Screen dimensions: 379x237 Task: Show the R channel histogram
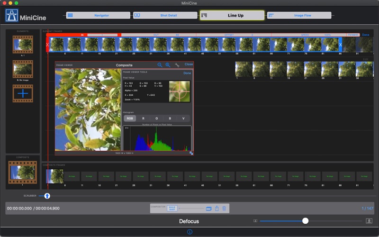[143, 118]
